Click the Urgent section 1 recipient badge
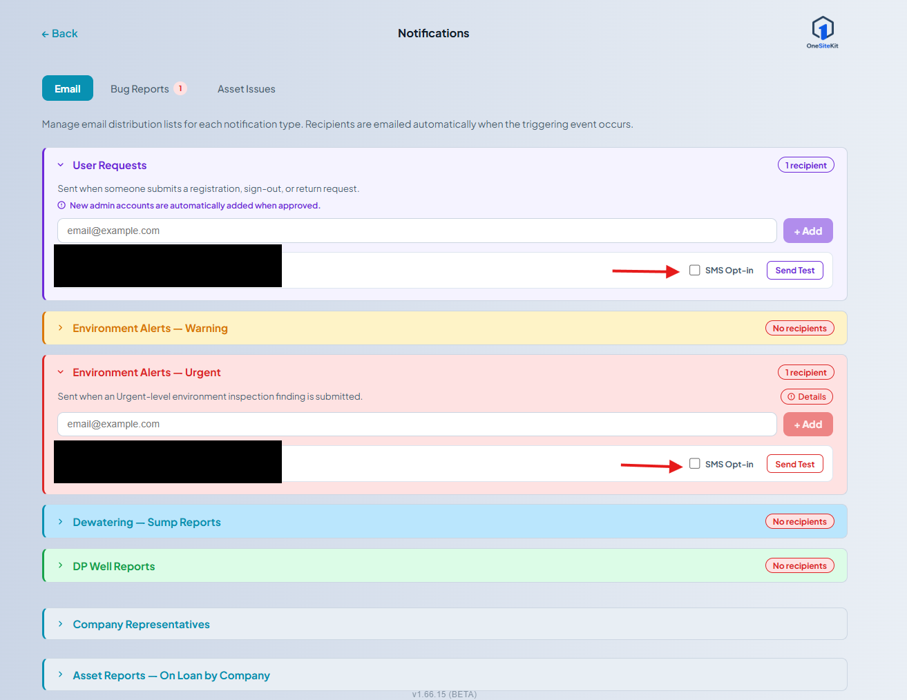Image resolution: width=907 pixels, height=700 pixels. (806, 373)
